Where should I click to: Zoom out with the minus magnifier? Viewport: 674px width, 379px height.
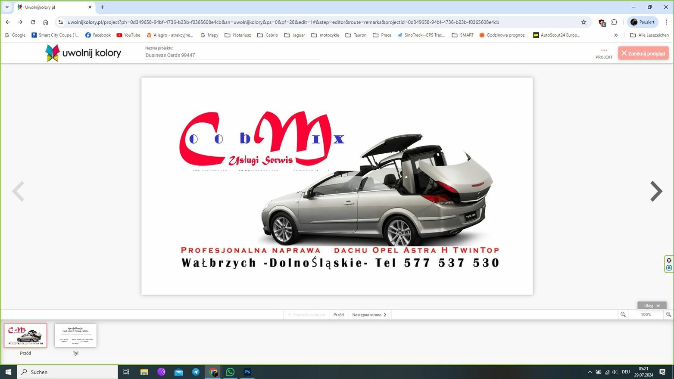[623, 315]
